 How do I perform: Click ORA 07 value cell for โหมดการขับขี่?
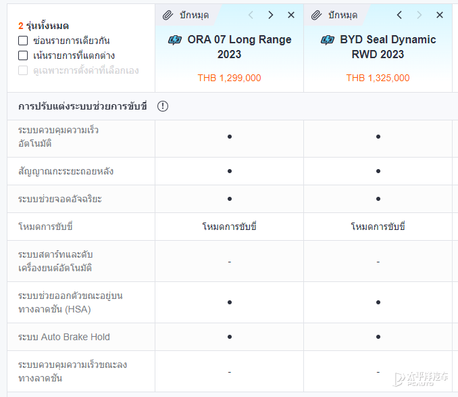click(229, 227)
